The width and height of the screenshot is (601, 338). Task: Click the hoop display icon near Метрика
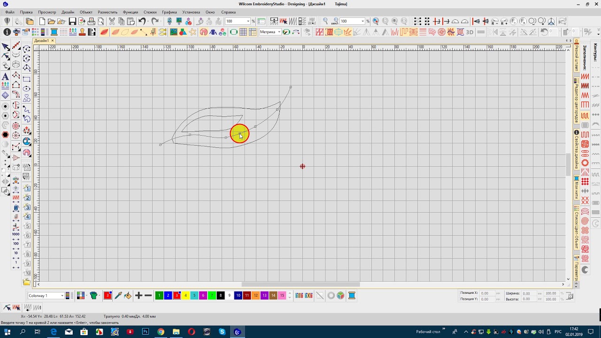pyautogui.click(x=233, y=32)
